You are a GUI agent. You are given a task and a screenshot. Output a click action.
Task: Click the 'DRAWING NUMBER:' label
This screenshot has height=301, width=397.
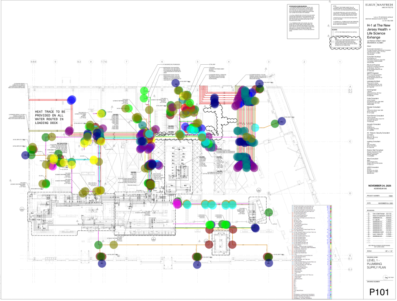(x=373, y=281)
